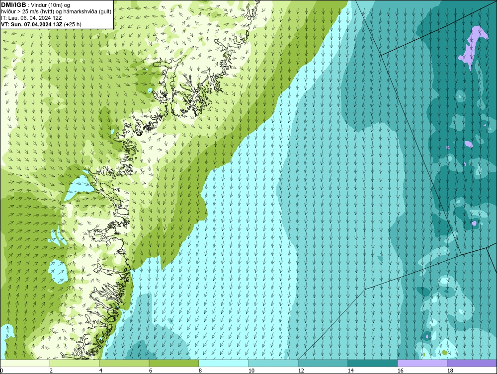This screenshot has width=497, height=374.
Task: Select the violet 18+ legend swatch
Action: pos(472,363)
